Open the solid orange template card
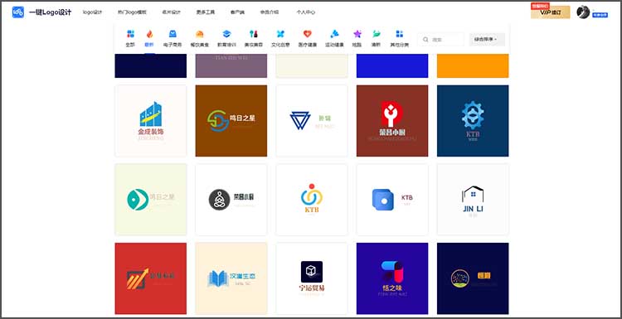Screen dimensions: 622x319 pyautogui.click(x=473, y=66)
